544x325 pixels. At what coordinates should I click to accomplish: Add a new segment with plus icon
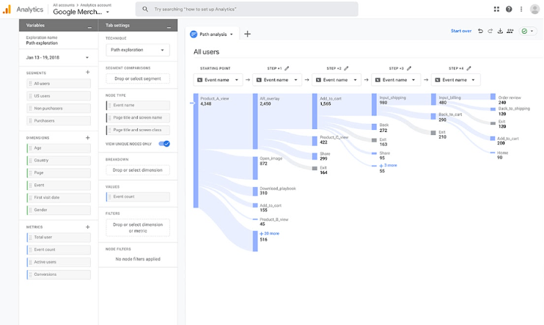pos(88,73)
